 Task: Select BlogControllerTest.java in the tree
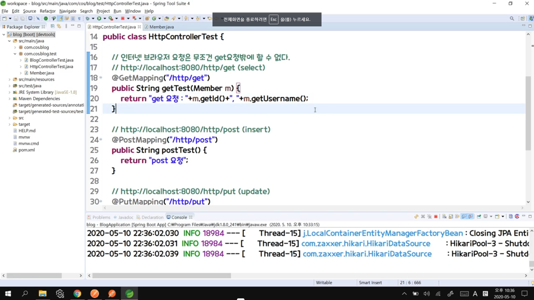[x=51, y=60]
